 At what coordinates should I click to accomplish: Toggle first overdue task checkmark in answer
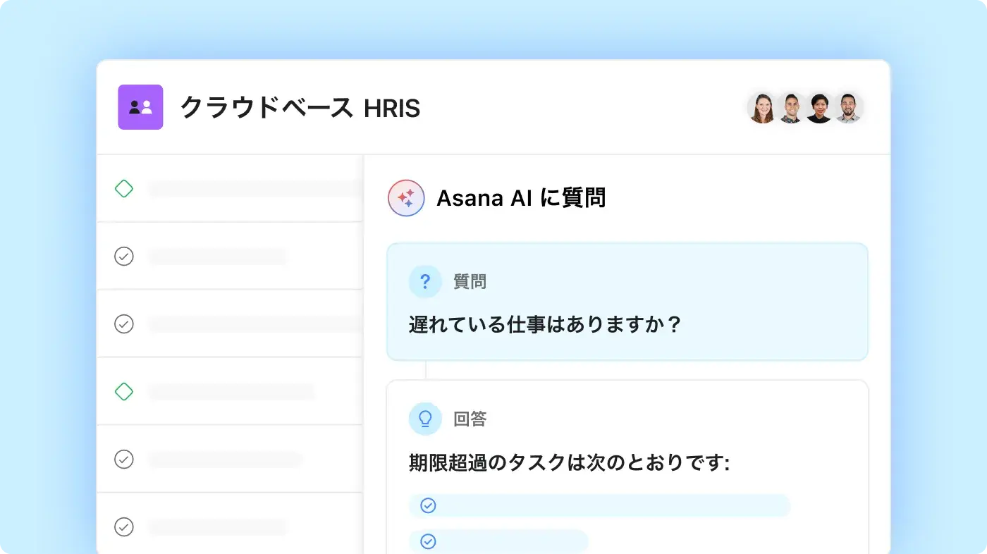point(428,505)
